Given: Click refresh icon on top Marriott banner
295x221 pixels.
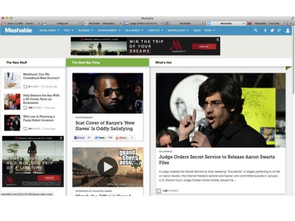Looking at the screenshot, I should pos(218,40).
